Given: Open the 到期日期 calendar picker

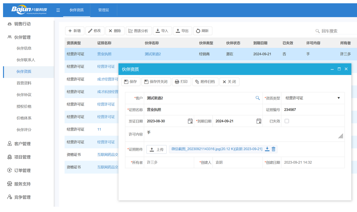Looking at the screenshot, I should (259, 121).
